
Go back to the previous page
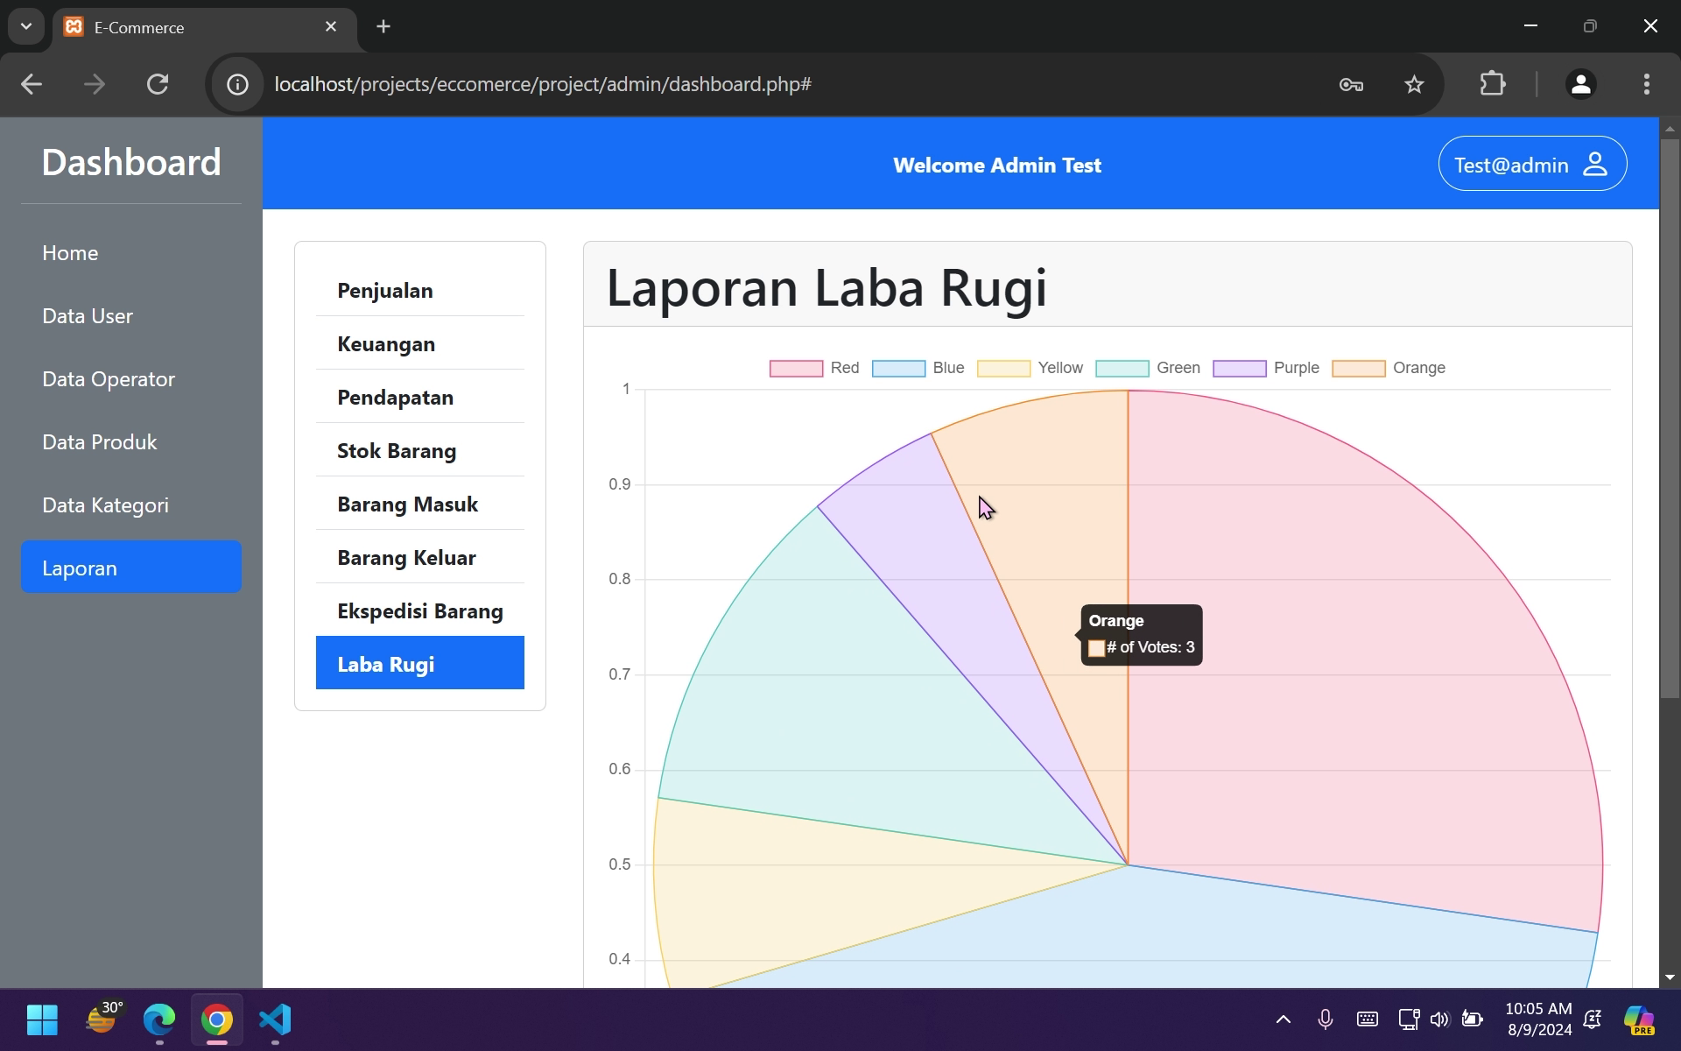pos(32,84)
